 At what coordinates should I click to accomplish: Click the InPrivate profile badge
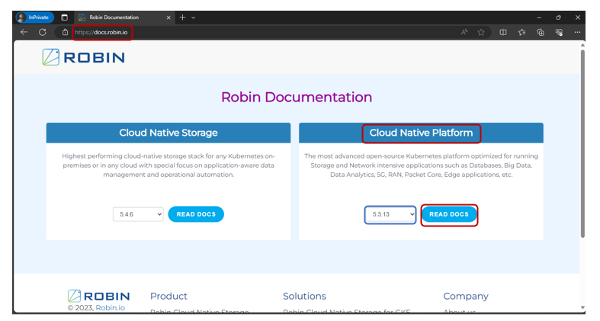click(35, 18)
